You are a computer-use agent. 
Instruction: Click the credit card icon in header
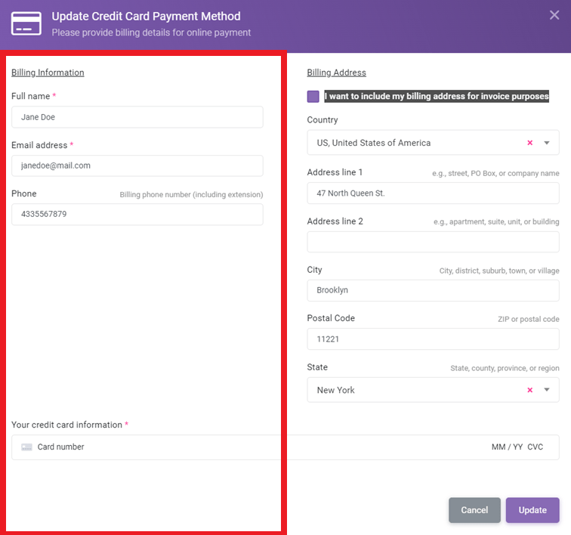click(26, 23)
